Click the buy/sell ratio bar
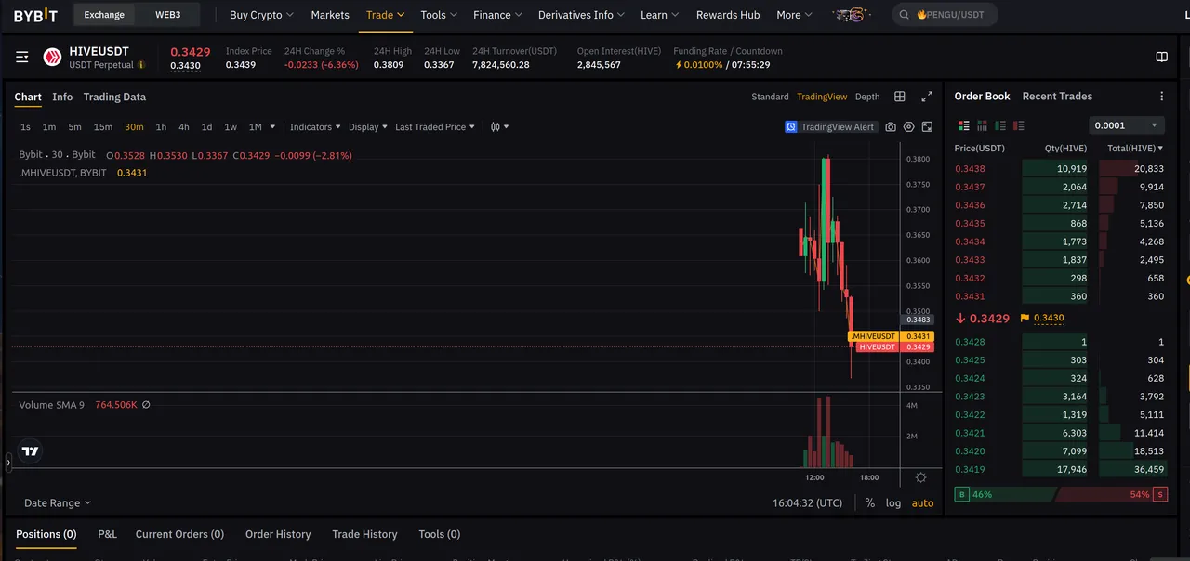1190x561 pixels. (1061, 494)
